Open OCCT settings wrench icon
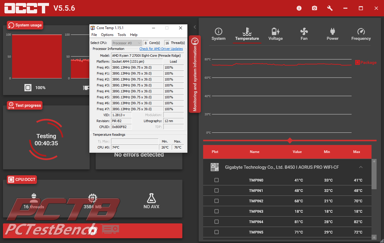 (330, 8)
